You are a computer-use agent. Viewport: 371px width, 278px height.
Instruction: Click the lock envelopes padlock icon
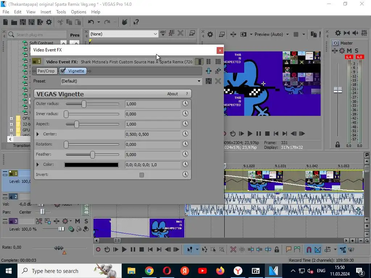click(276, 250)
